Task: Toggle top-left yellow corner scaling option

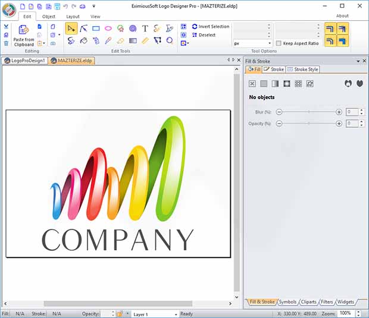Action: tap(330, 29)
